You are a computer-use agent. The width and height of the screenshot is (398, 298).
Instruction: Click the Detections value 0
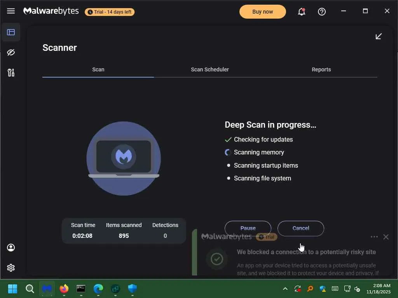pyautogui.click(x=165, y=236)
